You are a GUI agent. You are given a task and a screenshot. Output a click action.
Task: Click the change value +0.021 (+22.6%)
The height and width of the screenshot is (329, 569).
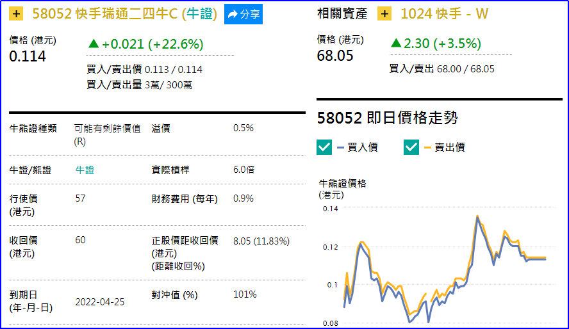click(153, 44)
